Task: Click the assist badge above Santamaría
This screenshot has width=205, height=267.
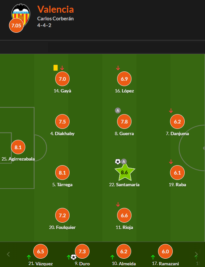Action: 124,162
